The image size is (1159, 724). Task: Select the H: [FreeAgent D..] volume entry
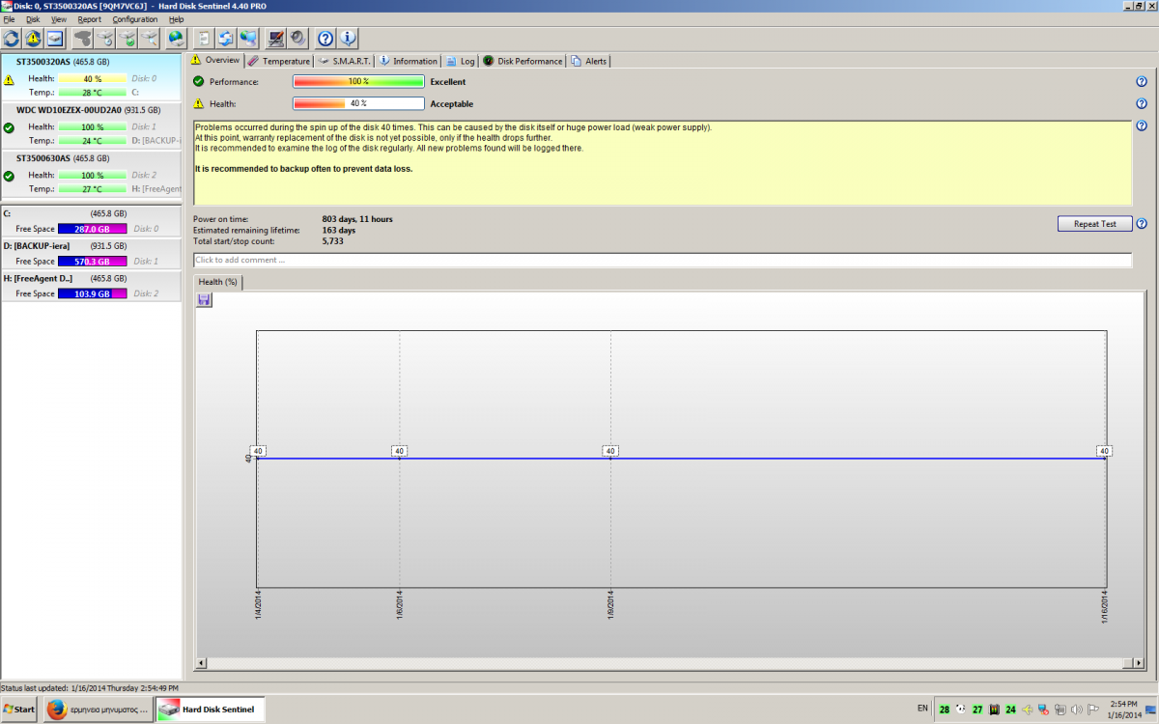point(91,287)
